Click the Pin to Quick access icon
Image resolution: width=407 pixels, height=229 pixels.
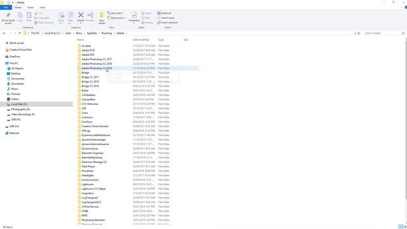point(8,15)
